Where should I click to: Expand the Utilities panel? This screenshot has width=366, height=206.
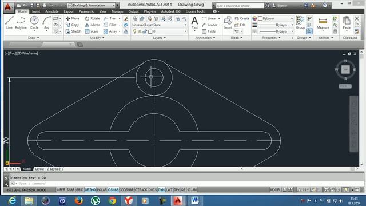coord(326,38)
